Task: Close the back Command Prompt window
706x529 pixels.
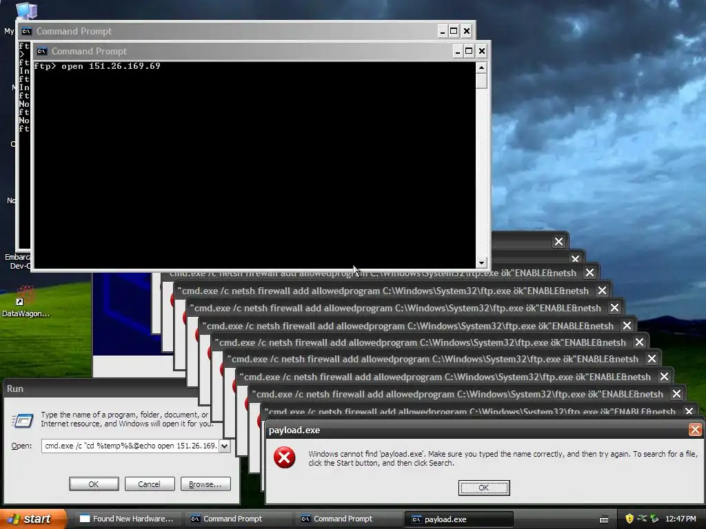Action: pyautogui.click(x=467, y=31)
